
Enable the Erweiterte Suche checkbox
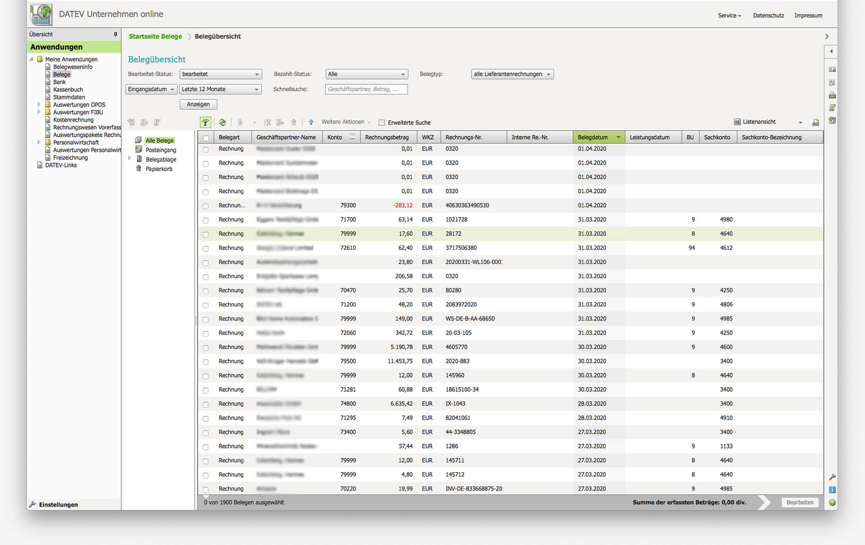(x=382, y=123)
